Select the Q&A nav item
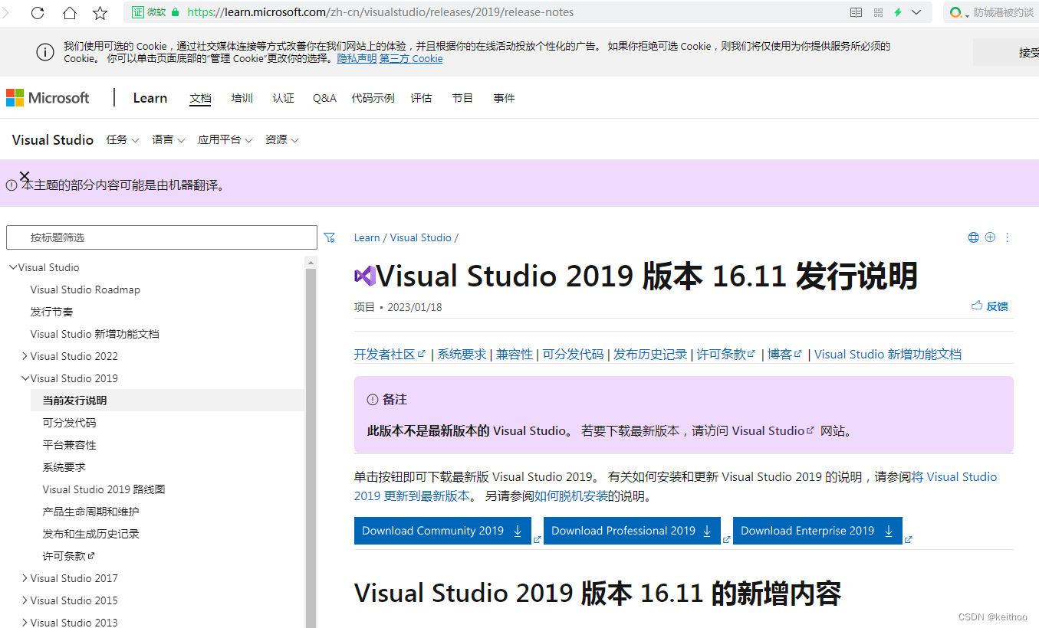Screen dimensions: 1039x628 [x=324, y=98]
